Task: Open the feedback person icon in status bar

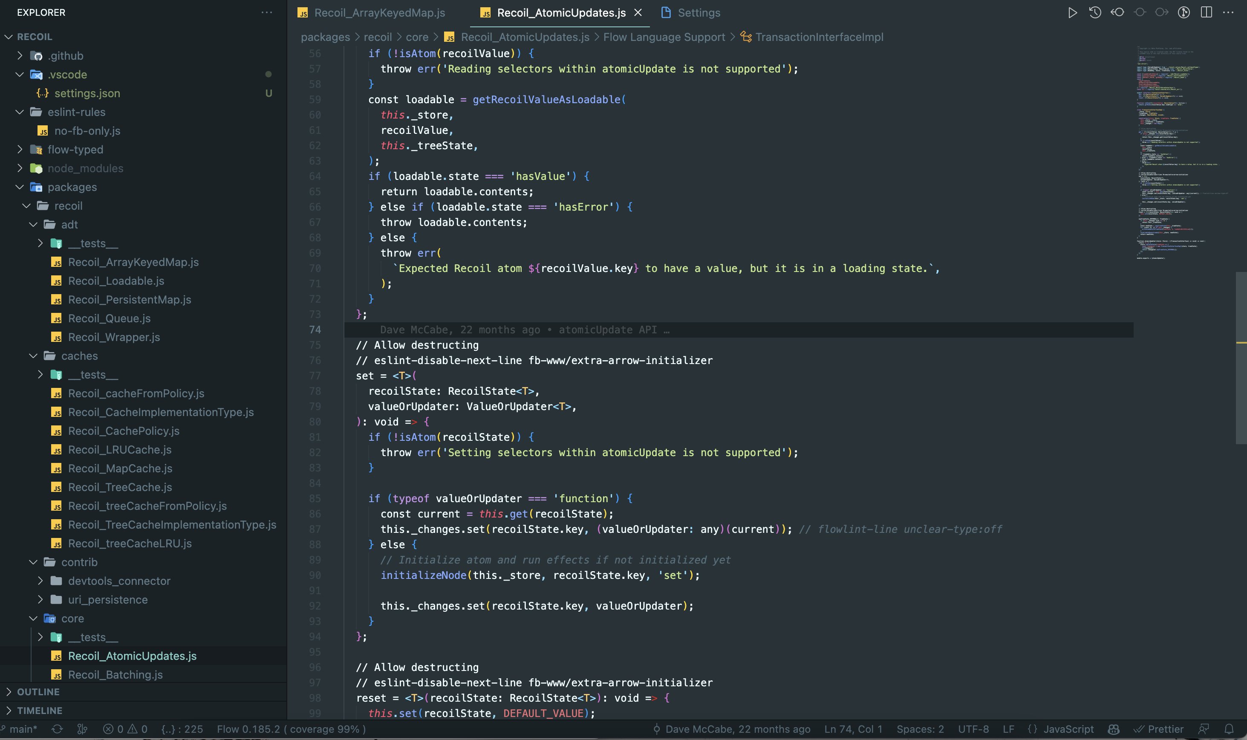Action: point(1204,729)
